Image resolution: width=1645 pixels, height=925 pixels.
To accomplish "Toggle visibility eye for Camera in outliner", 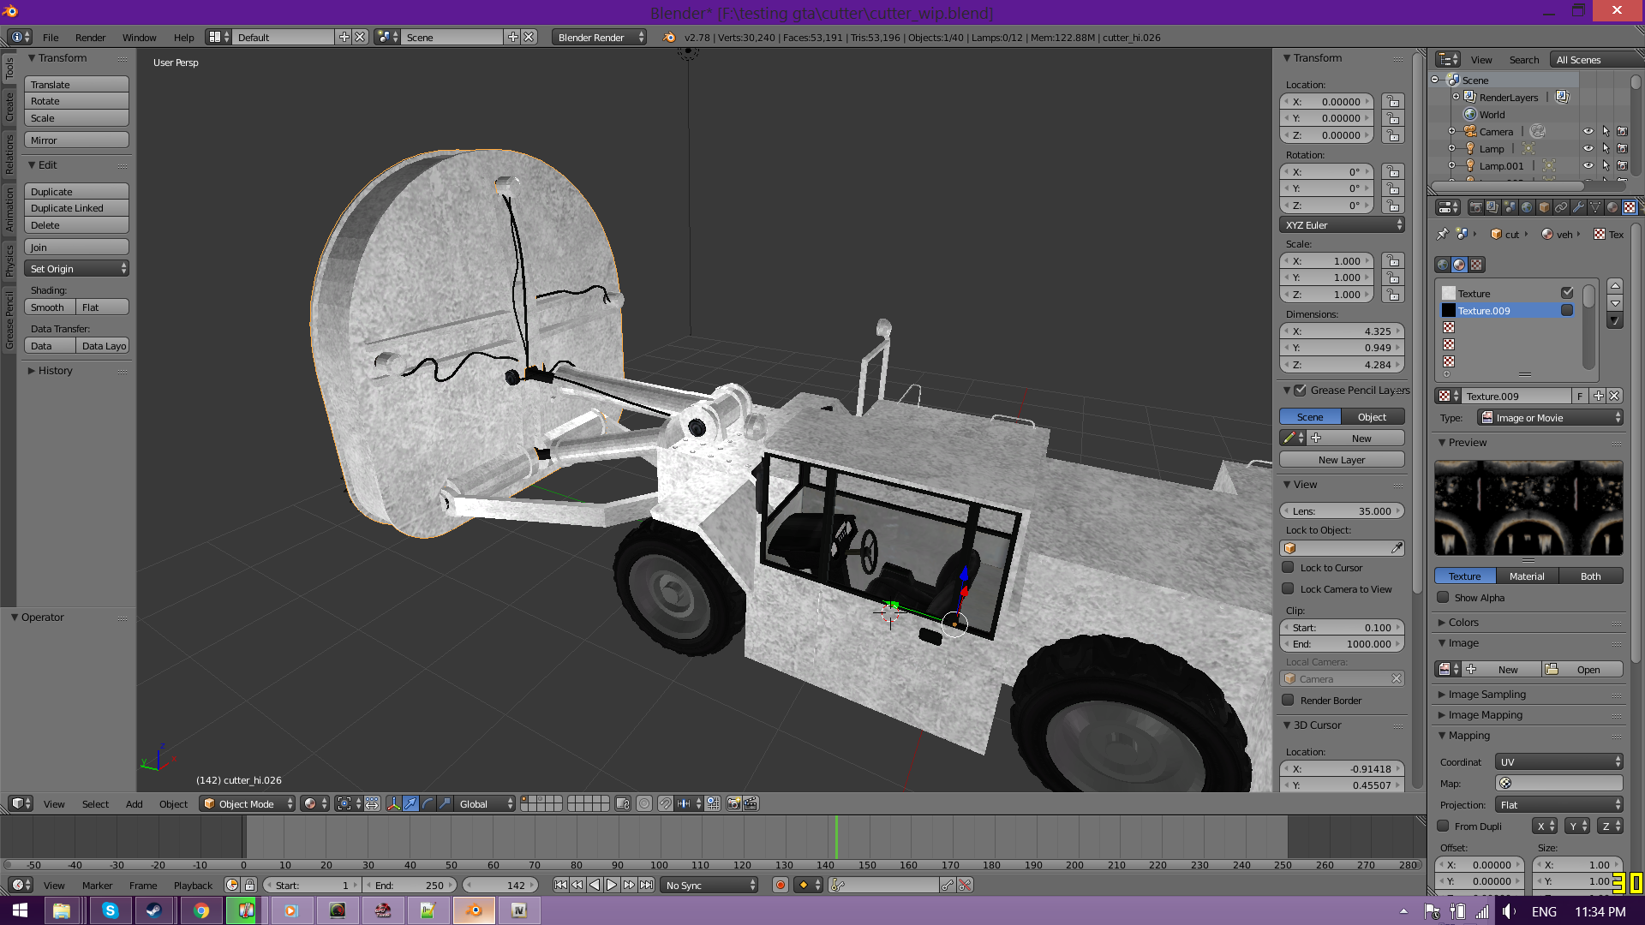I will [1588, 131].
